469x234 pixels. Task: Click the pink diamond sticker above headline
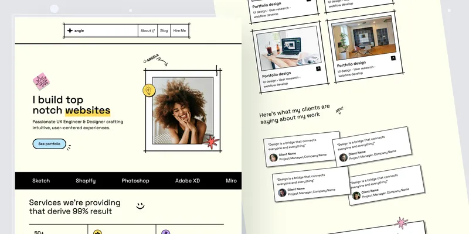tap(40, 81)
